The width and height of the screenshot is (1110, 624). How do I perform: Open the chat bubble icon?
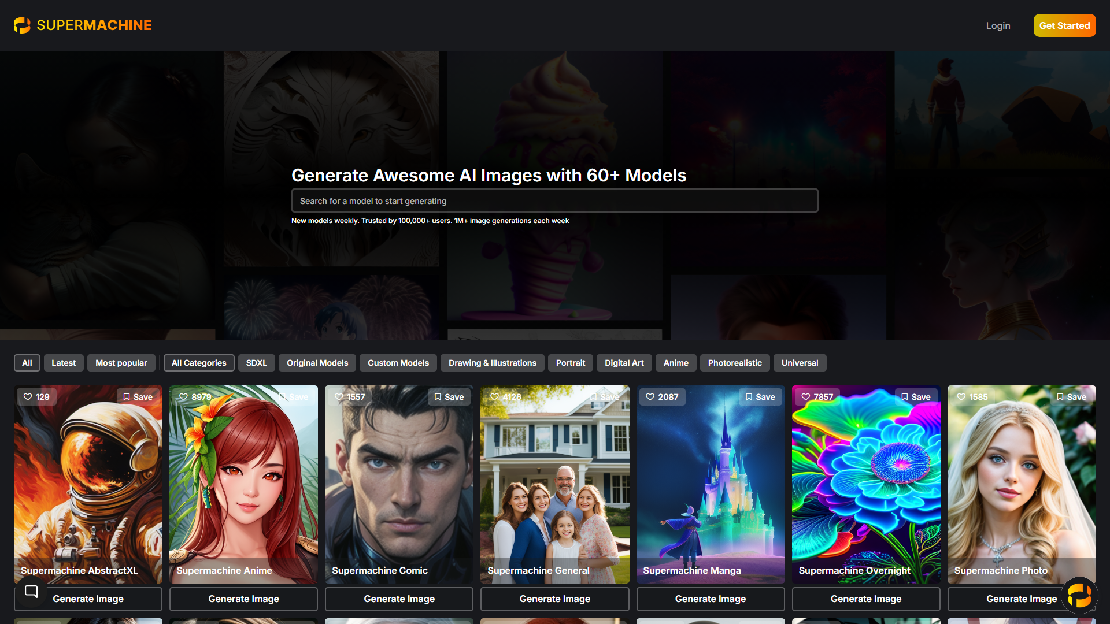click(31, 591)
